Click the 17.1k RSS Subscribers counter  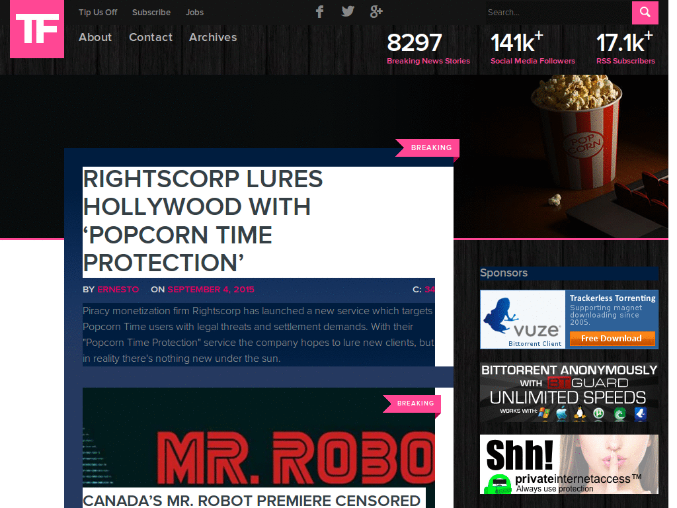point(625,48)
